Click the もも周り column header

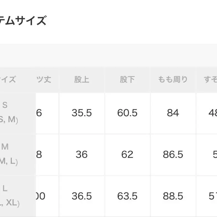tap(173, 80)
